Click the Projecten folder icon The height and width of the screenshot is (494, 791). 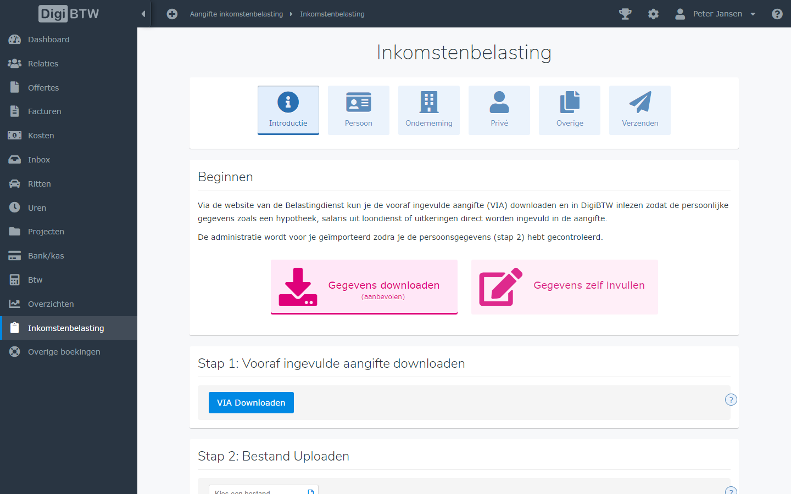tap(15, 232)
